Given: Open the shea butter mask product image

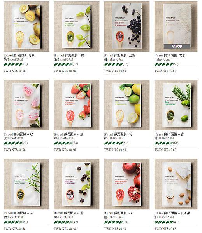Looking at the screenshot, I should (x=176, y=184).
